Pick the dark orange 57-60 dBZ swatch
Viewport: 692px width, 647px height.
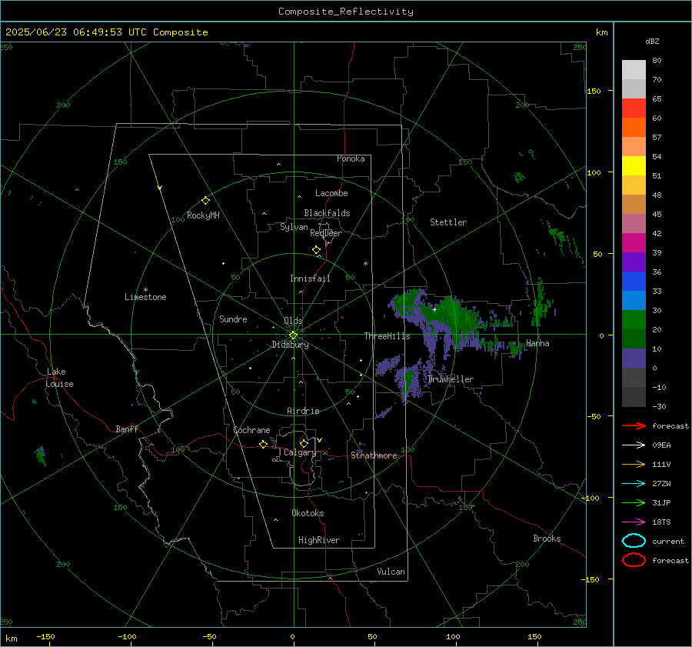coord(634,127)
